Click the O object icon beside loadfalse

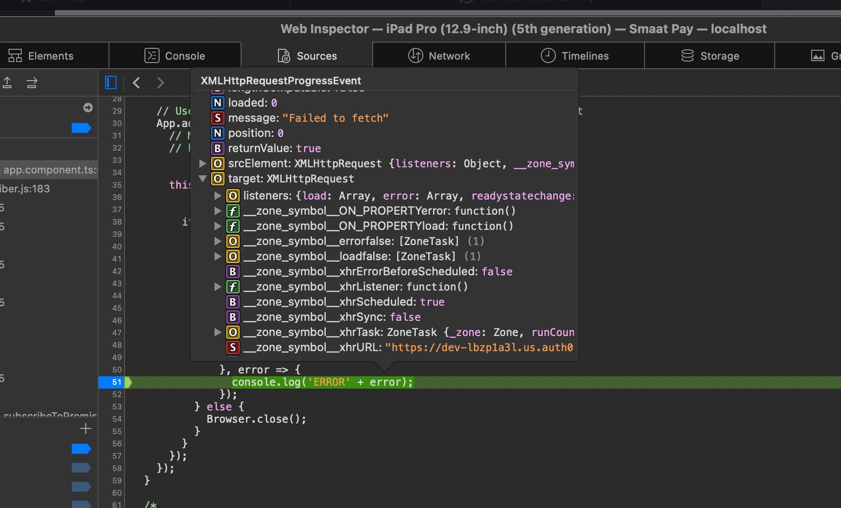233,256
